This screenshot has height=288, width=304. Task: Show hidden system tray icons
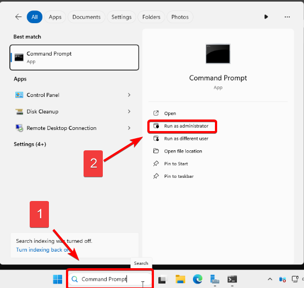coord(270,279)
